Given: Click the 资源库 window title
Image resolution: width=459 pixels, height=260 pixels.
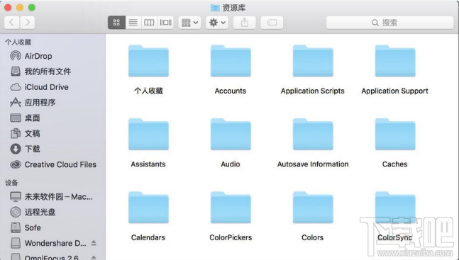Looking at the screenshot, I should pos(233,8).
